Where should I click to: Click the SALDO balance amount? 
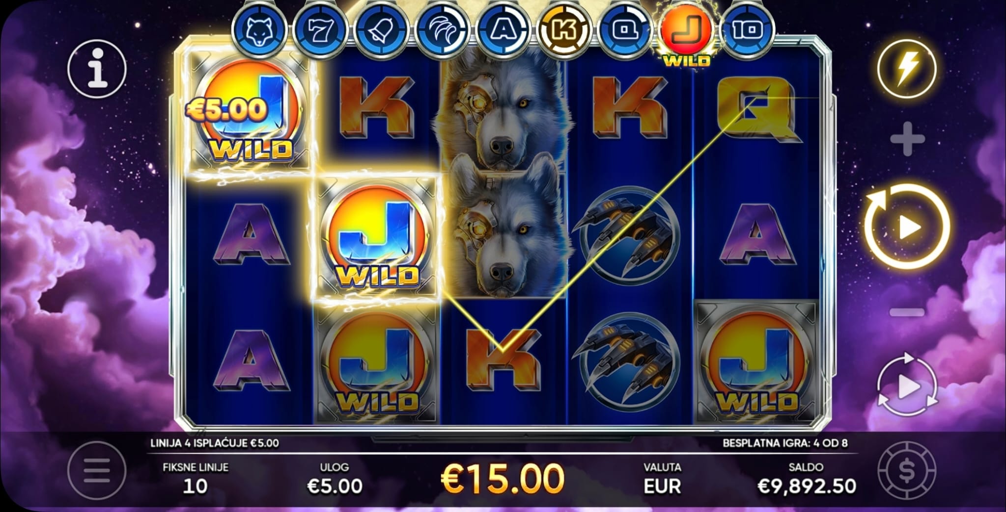(807, 486)
